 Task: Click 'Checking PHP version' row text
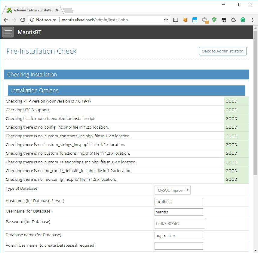(x=48, y=101)
